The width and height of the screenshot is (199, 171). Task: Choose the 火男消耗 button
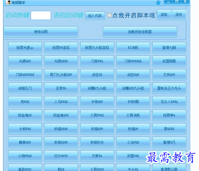133,115
